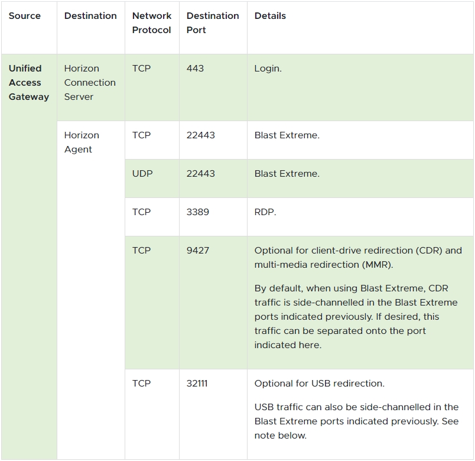Screen dimensions: 475x461
Task: Click the Optional for USB redirection text
Action: (x=319, y=384)
